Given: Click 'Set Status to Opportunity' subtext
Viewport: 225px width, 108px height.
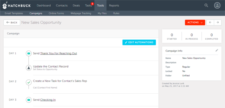Looking at the screenshot, I should click(45, 69).
